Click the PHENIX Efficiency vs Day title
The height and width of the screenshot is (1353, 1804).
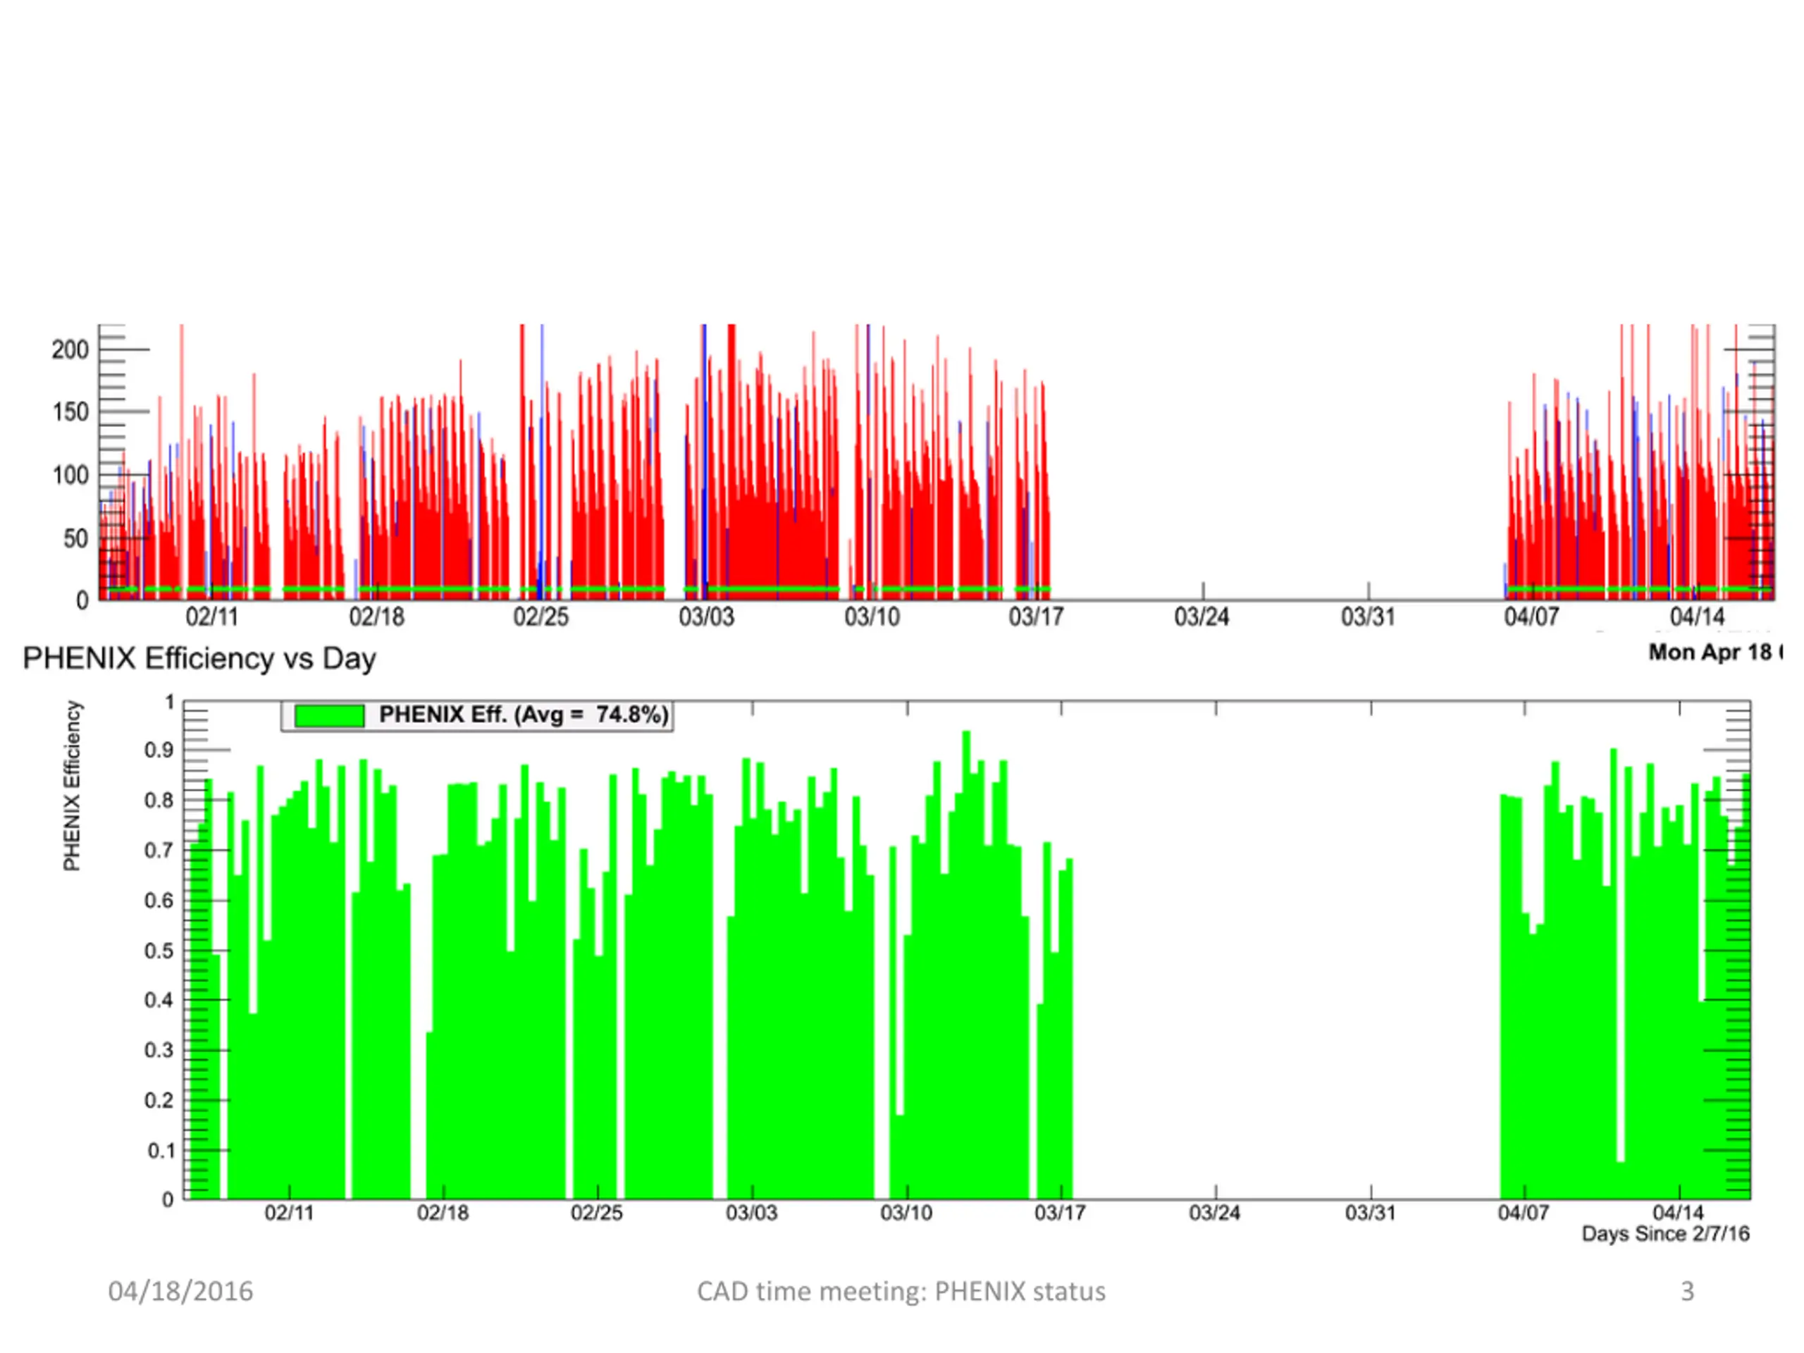[x=199, y=659]
